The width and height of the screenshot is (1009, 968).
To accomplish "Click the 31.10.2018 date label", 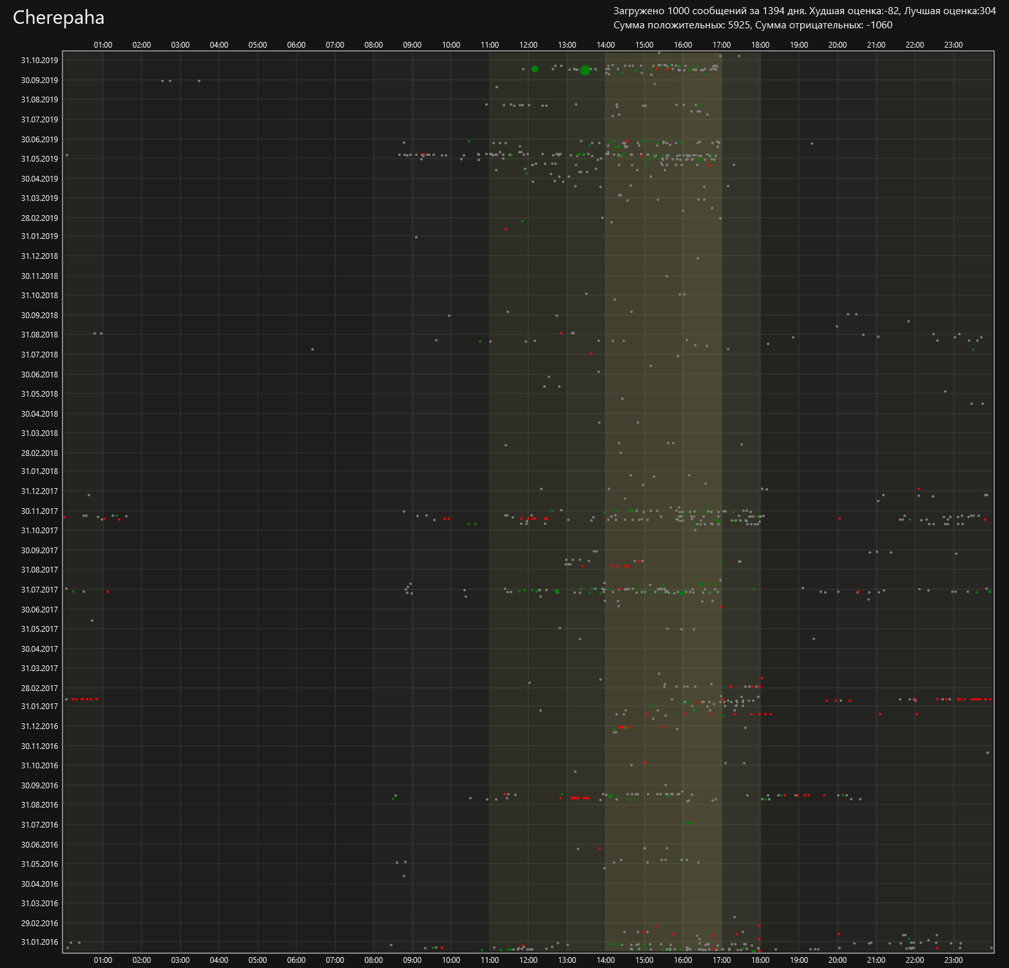I will pyautogui.click(x=39, y=296).
